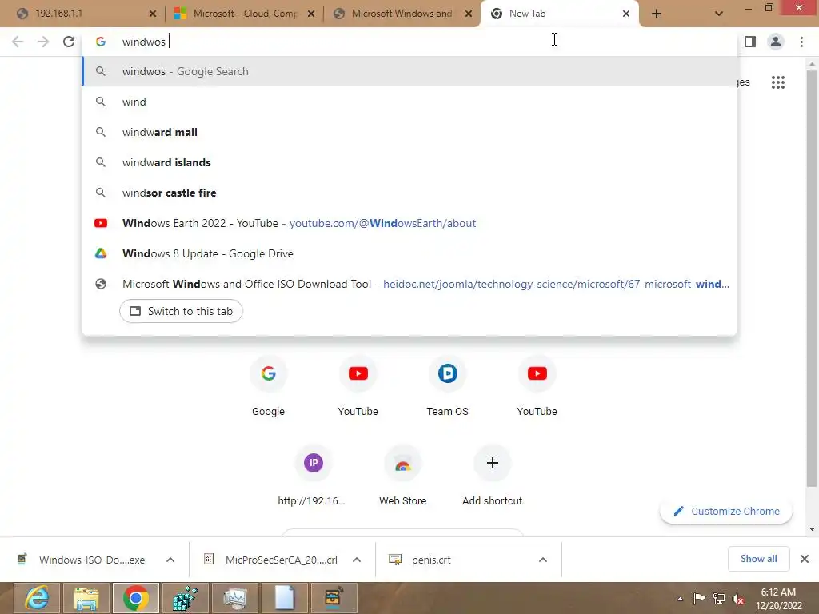Image resolution: width=819 pixels, height=614 pixels.
Task: Open the http://192.16... IP shortcut
Action: [x=313, y=476]
